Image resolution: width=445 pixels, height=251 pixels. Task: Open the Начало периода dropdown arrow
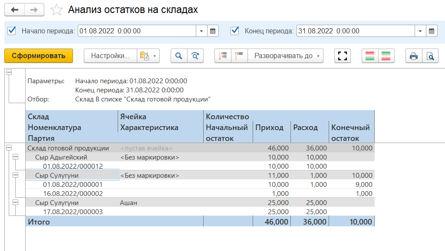201,31
